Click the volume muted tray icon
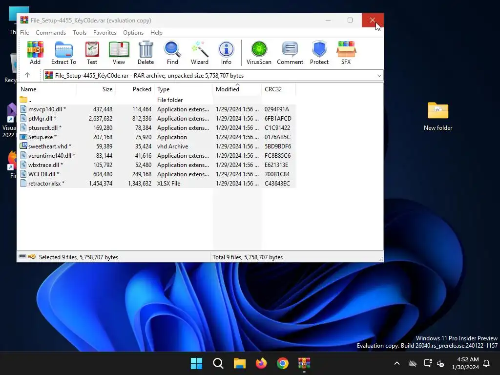 coord(440,363)
